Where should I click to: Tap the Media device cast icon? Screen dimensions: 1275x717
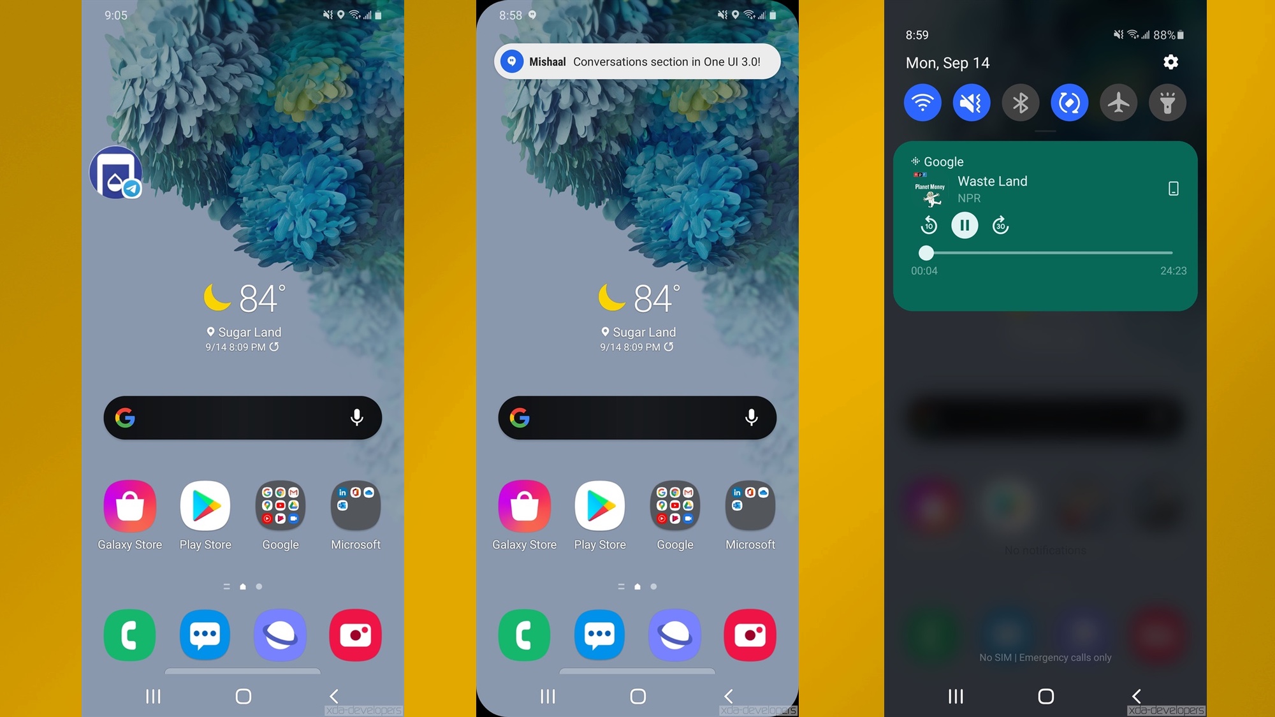pyautogui.click(x=1171, y=187)
